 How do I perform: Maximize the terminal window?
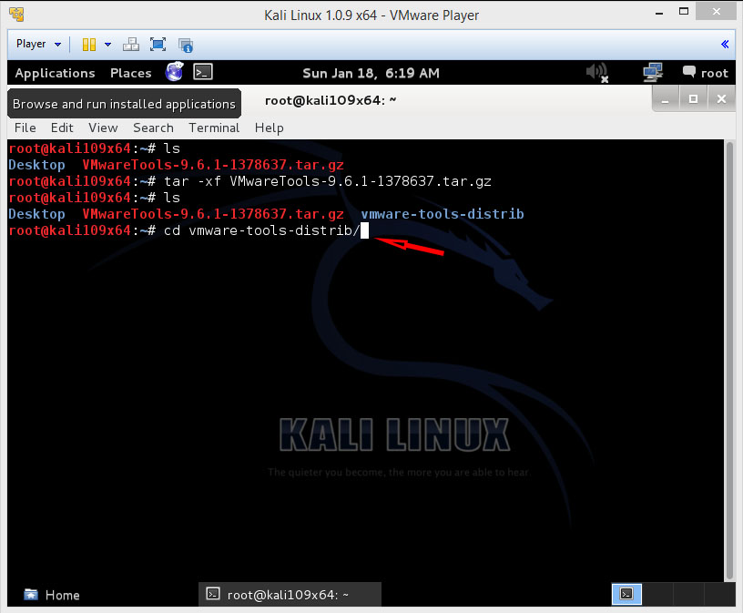[x=693, y=99]
